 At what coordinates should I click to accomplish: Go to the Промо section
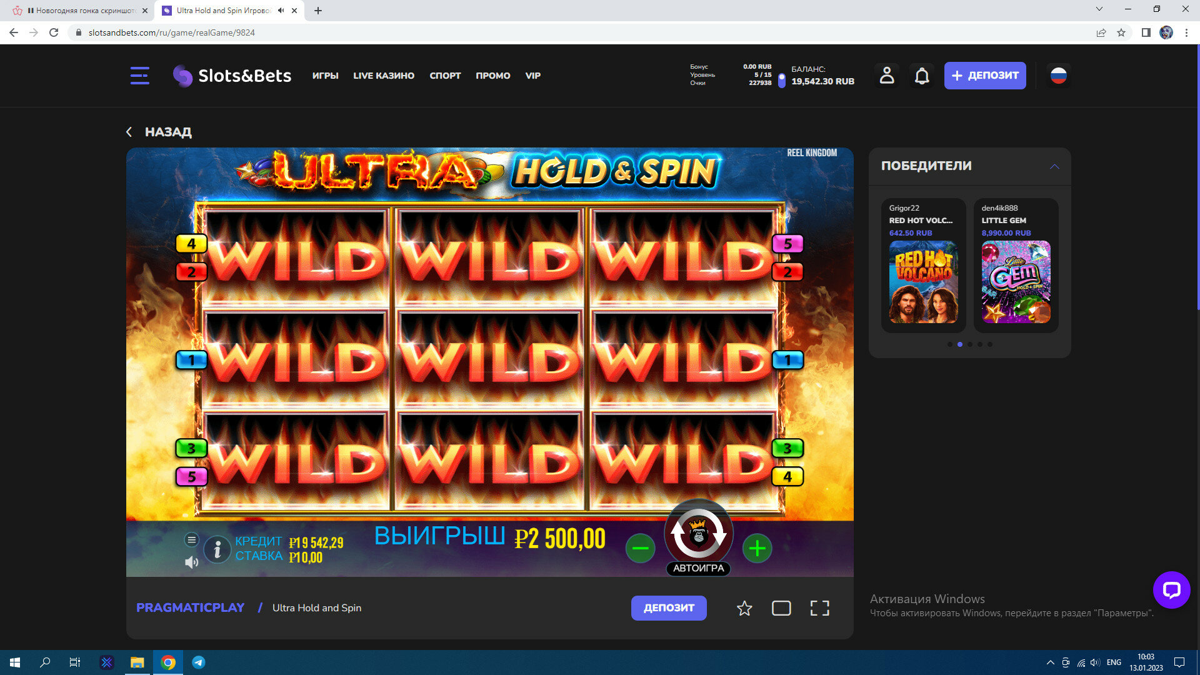pyautogui.click(x=492, y=76)
